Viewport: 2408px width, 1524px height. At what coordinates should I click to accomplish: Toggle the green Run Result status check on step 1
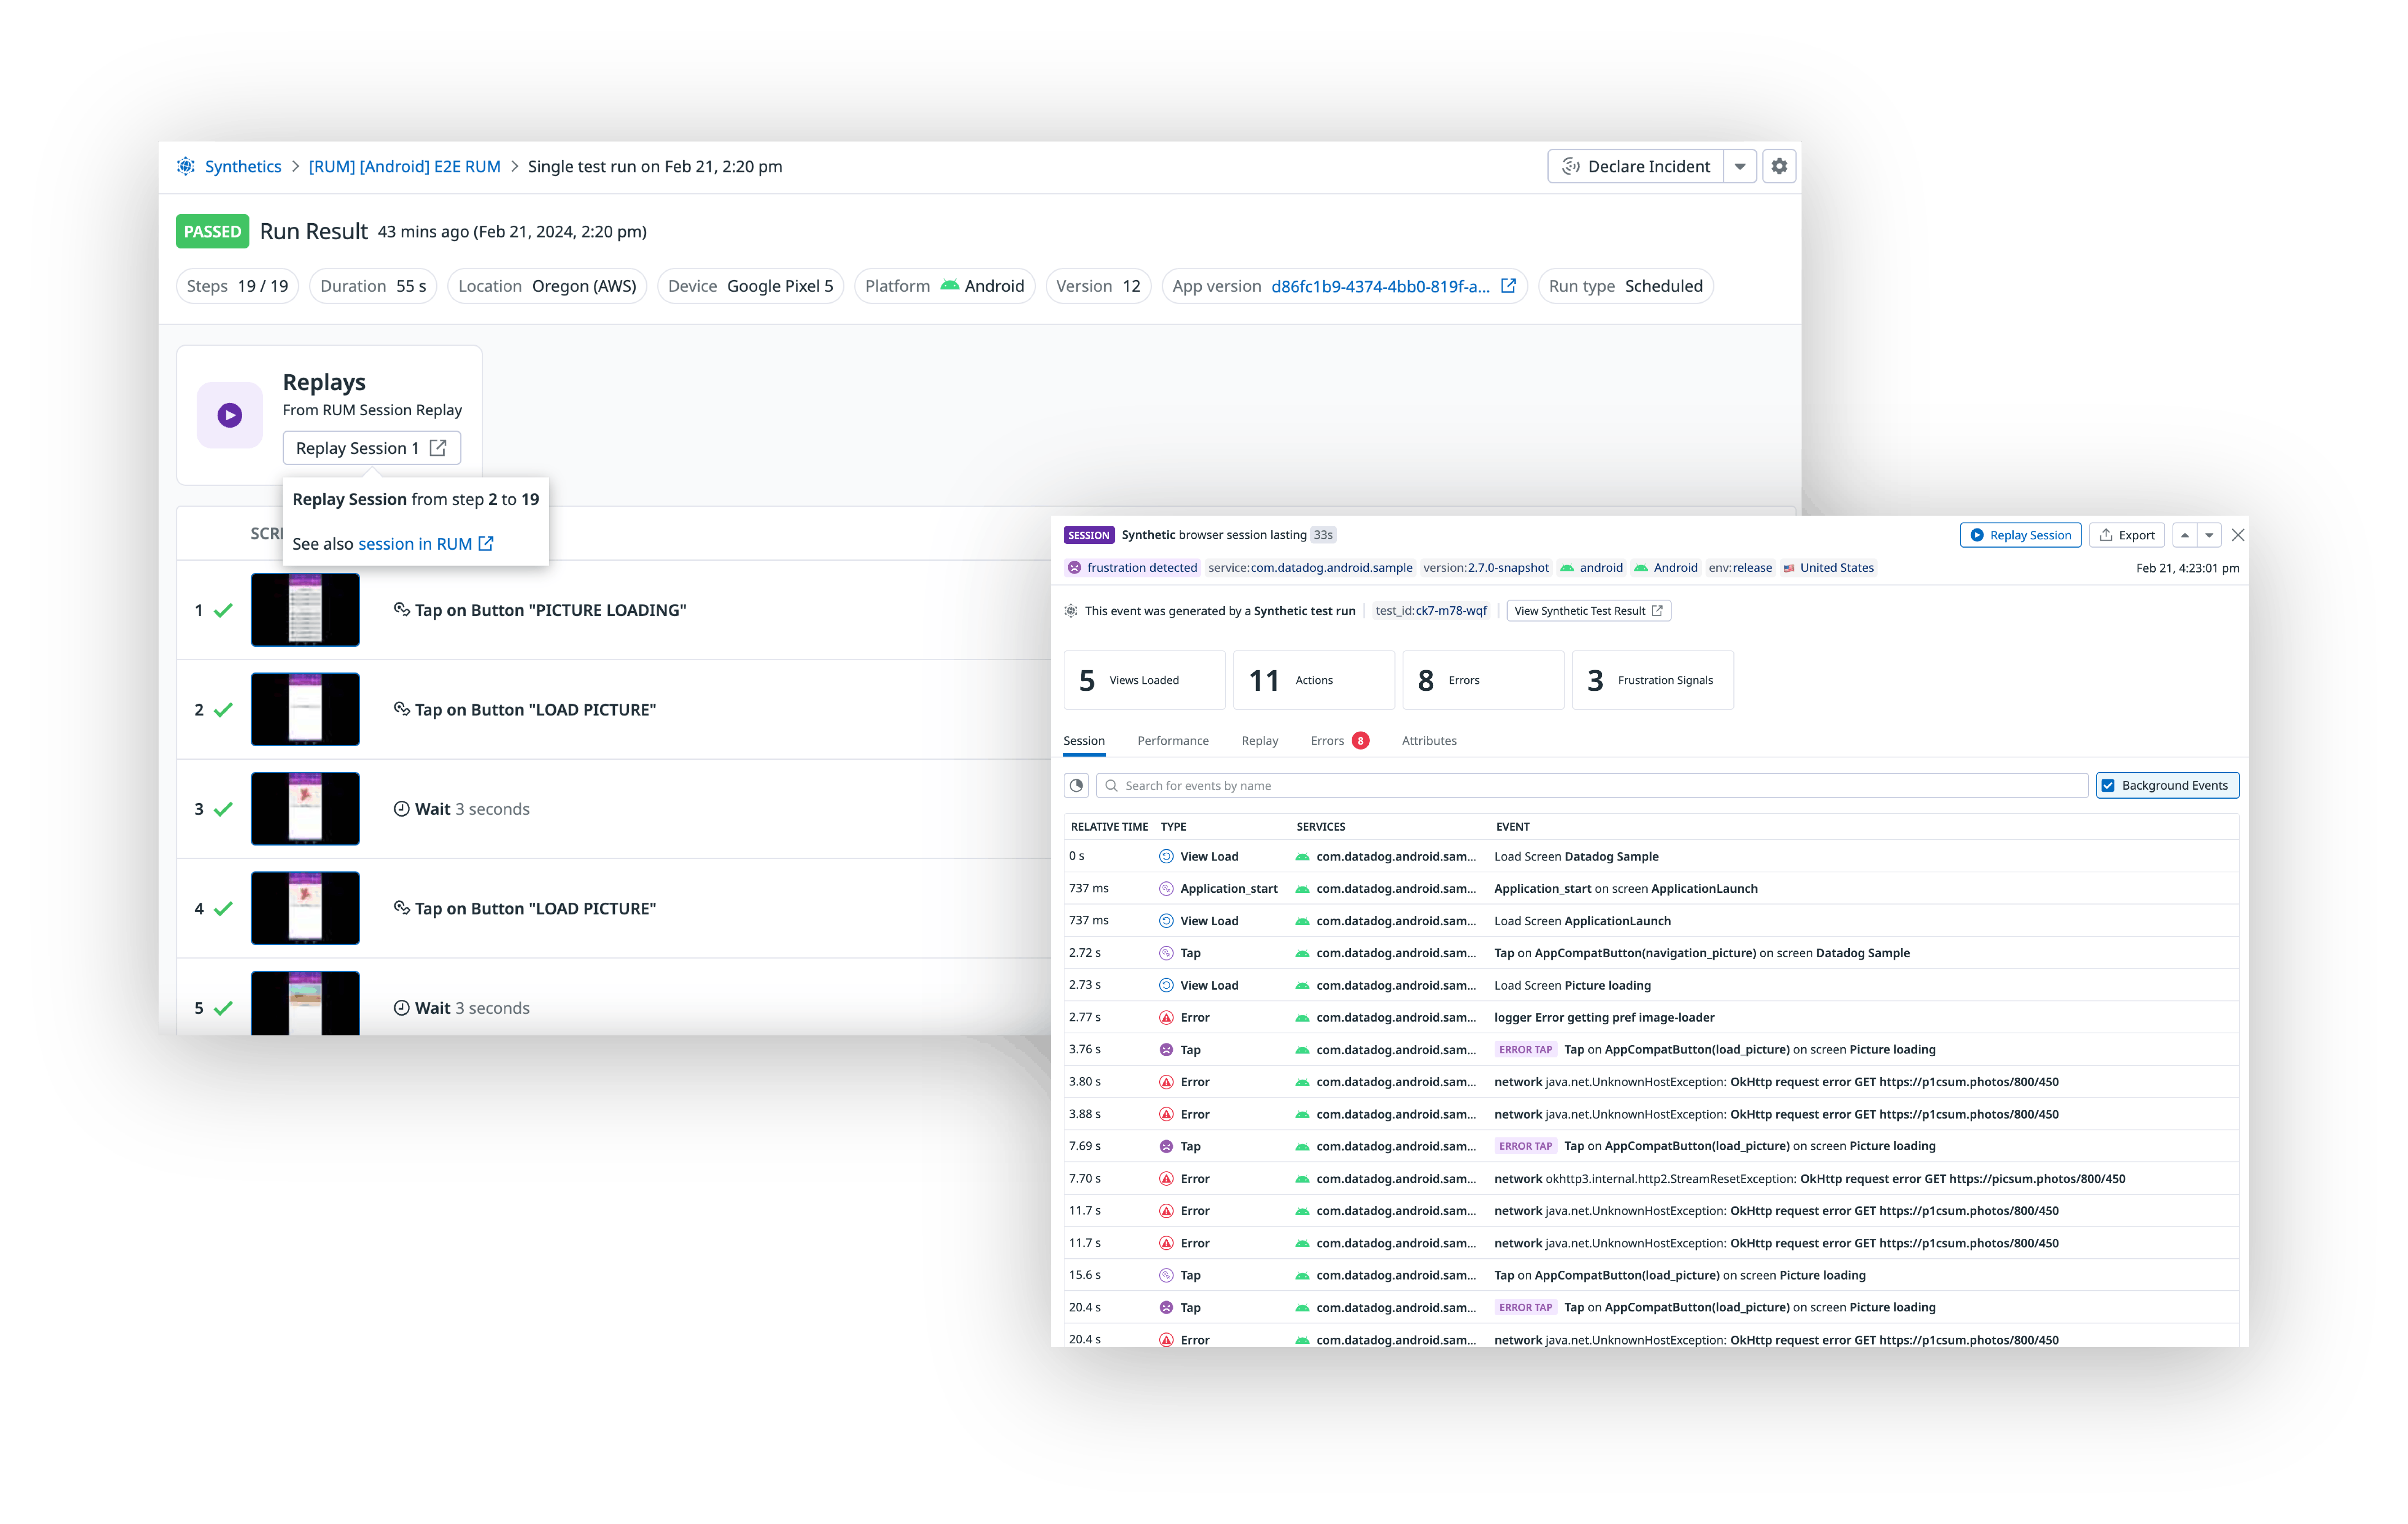(x=222, y=610)
